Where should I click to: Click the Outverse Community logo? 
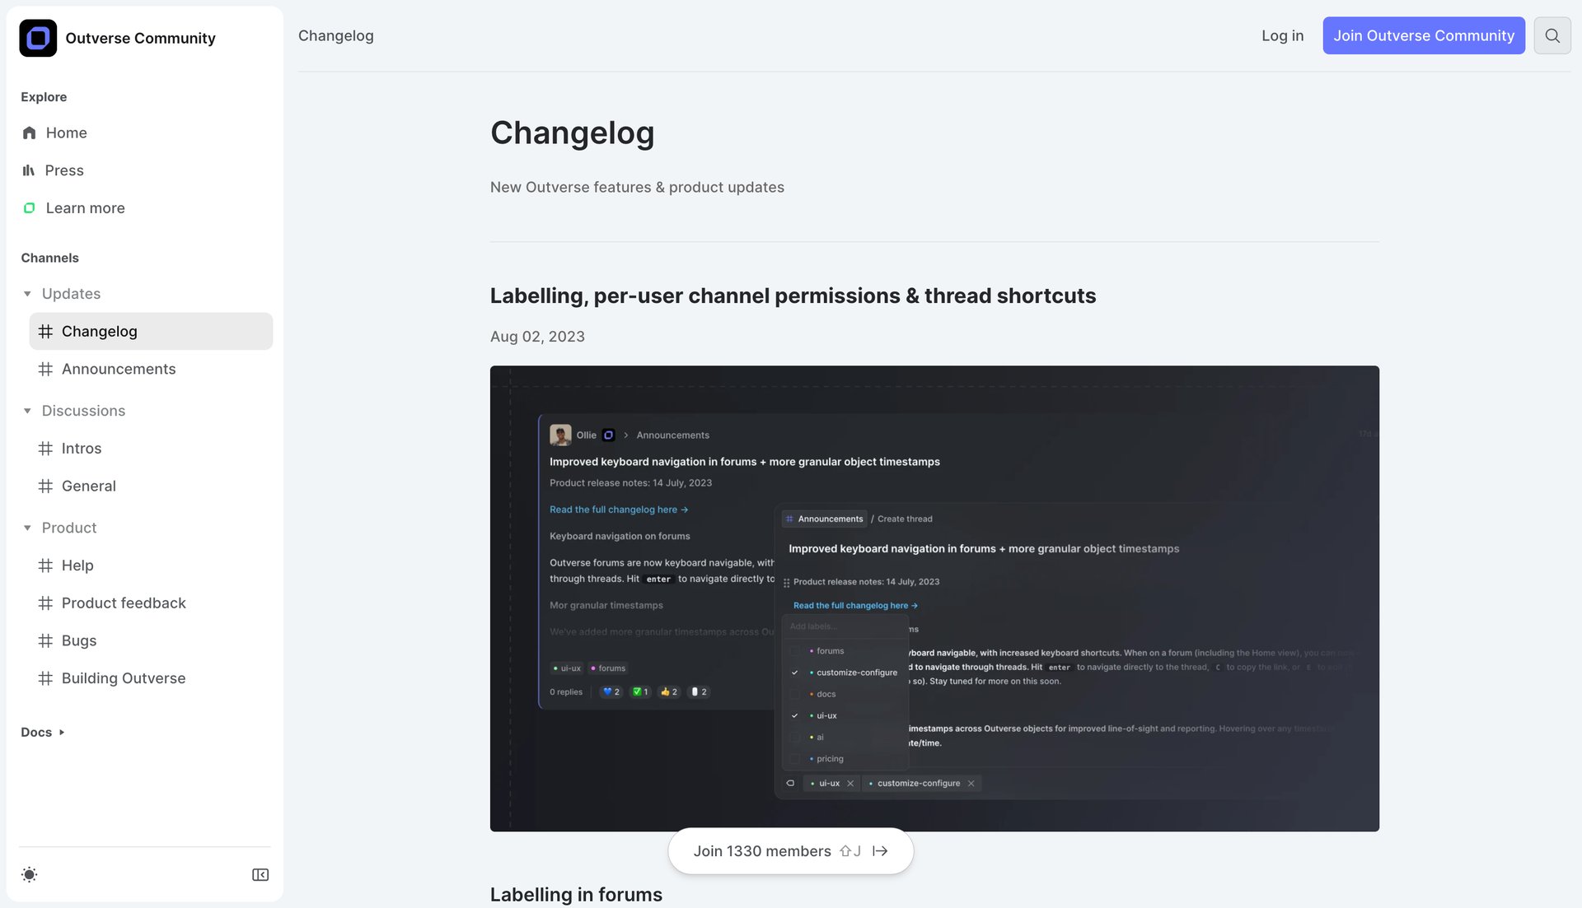[37, 37]
